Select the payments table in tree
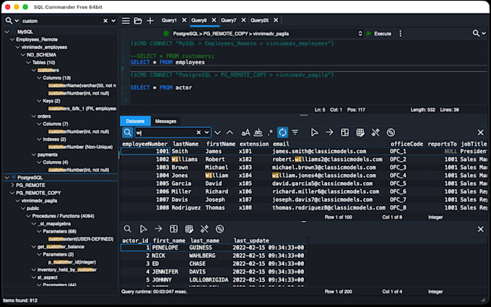Screen dimensions: 491x307 click(48, 155)
